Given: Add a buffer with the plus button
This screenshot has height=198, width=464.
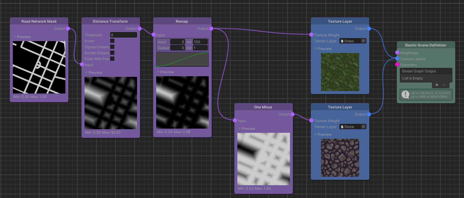Looking at the screenshot, I should point(437,85).
